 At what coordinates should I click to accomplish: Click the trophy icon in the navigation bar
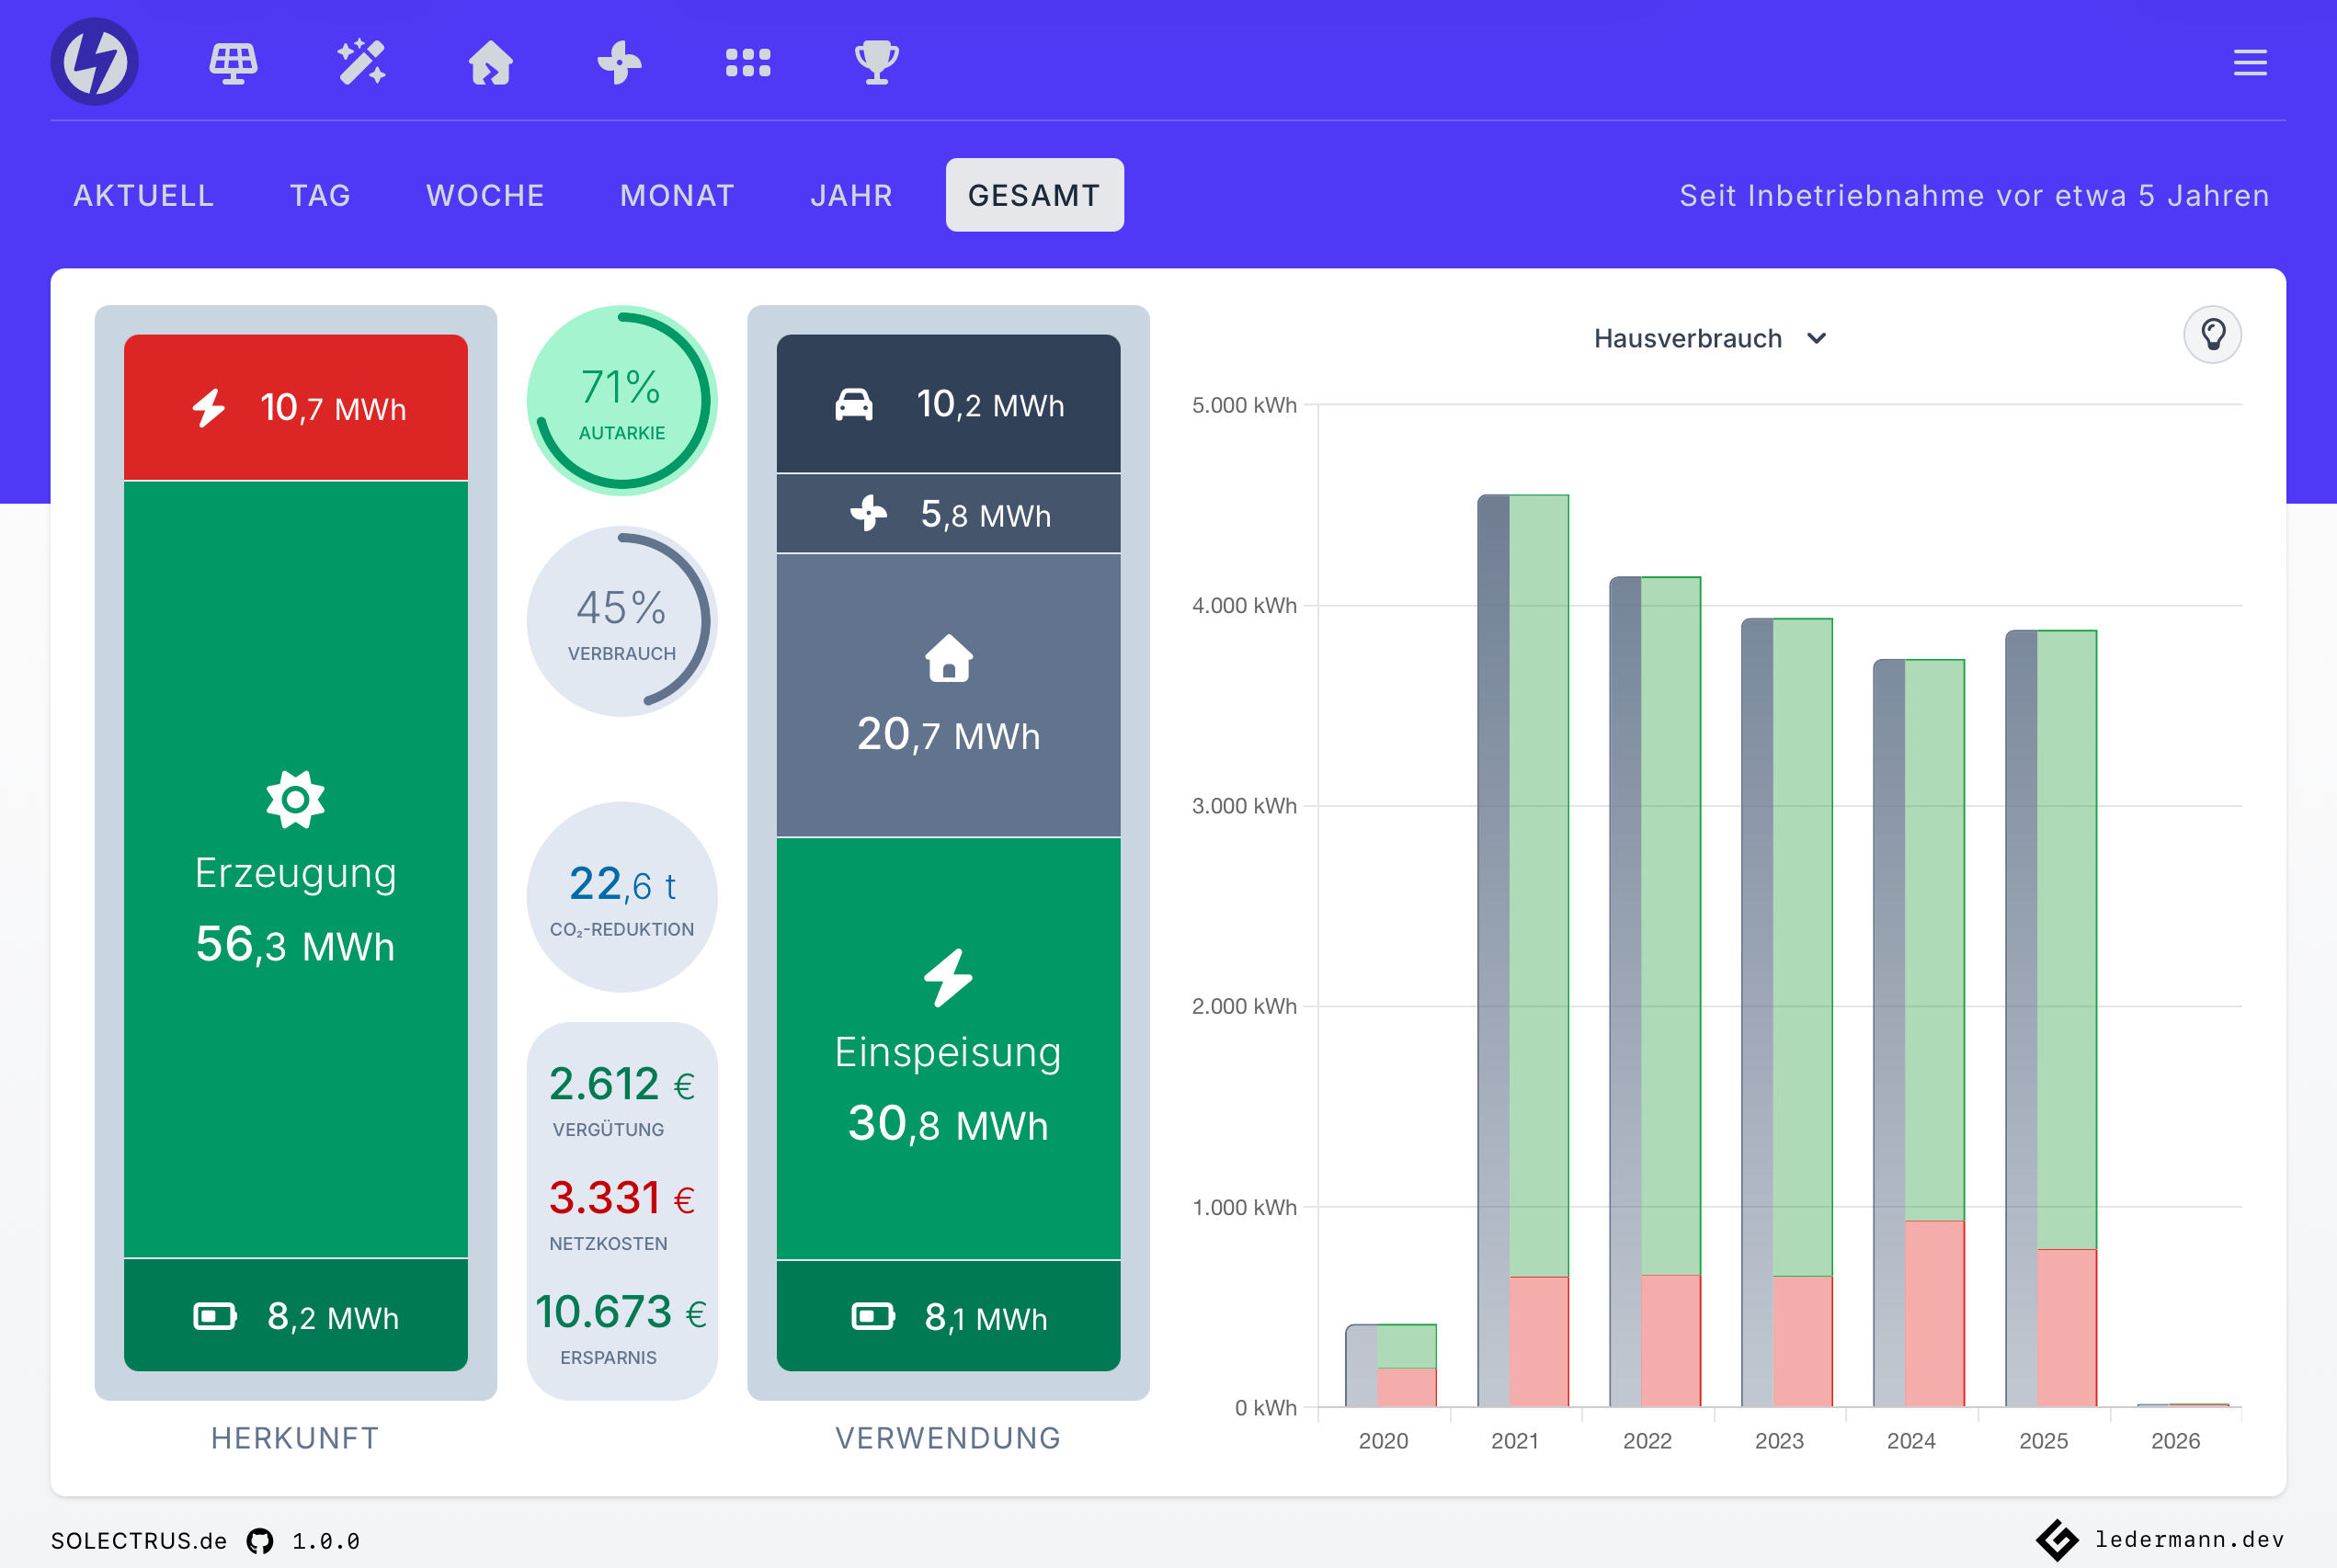(x=876, y=61)
